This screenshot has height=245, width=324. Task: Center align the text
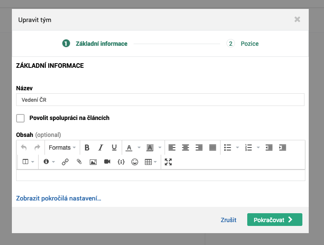tap(185, 148)
